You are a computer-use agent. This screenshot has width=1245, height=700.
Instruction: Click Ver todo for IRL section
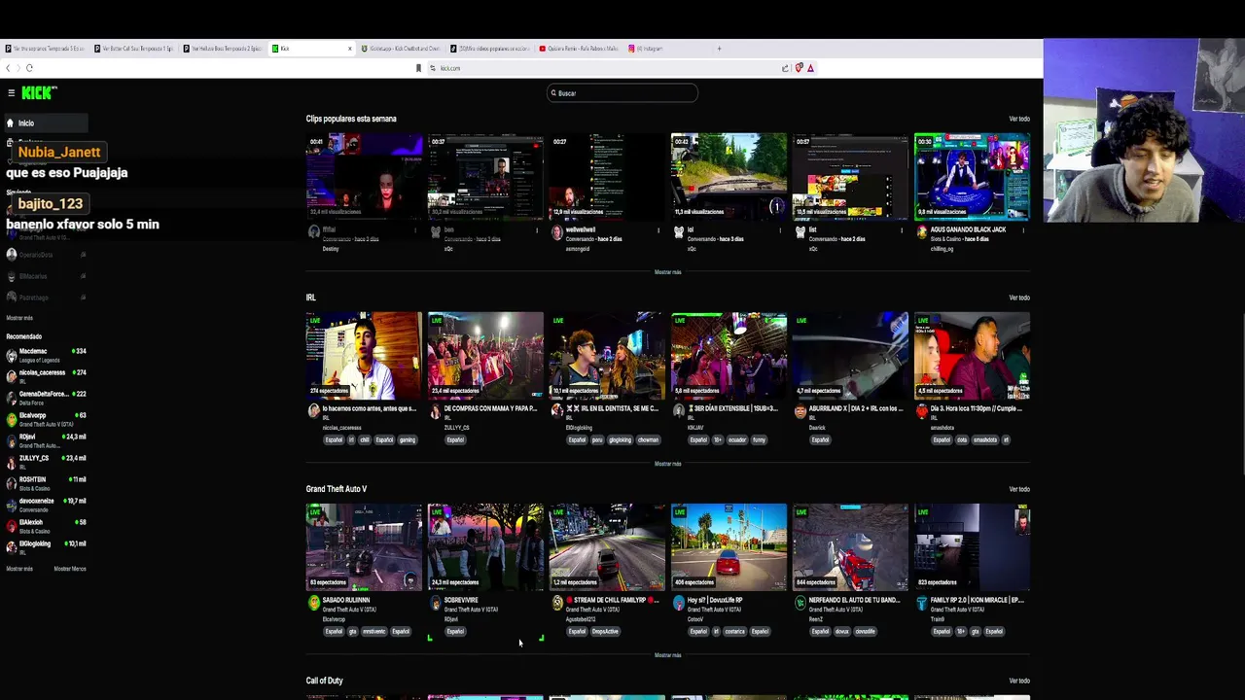pos(1018,298)
